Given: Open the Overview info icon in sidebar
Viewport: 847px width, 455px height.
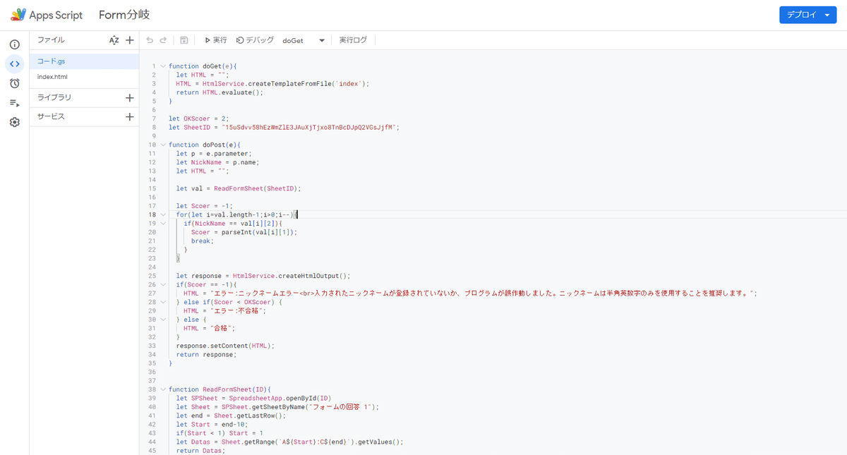Looking at the screenshot, I should pyautogui.click(x=14, y=44).
